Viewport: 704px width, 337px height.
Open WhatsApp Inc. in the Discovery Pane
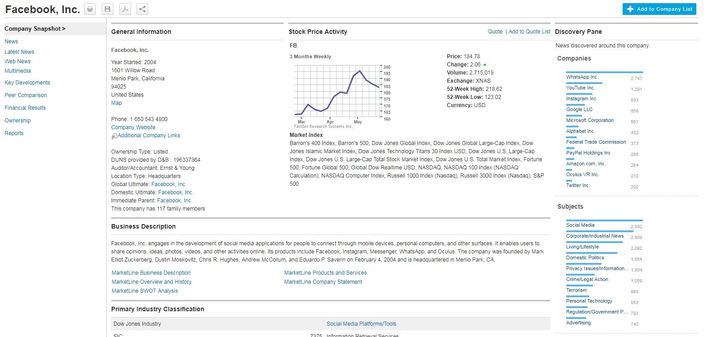(582, 77)
